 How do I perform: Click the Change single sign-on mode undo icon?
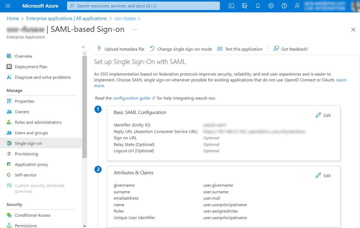click(x=152, y=49)
